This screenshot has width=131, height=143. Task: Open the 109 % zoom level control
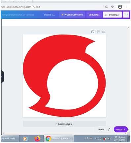coord(101,129)
